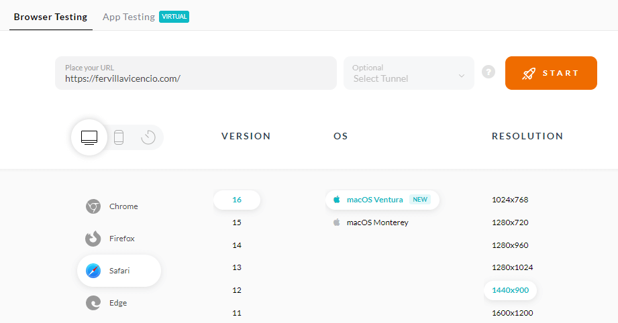Pick the 1024x768 resolution

click(x=510, y=200)
